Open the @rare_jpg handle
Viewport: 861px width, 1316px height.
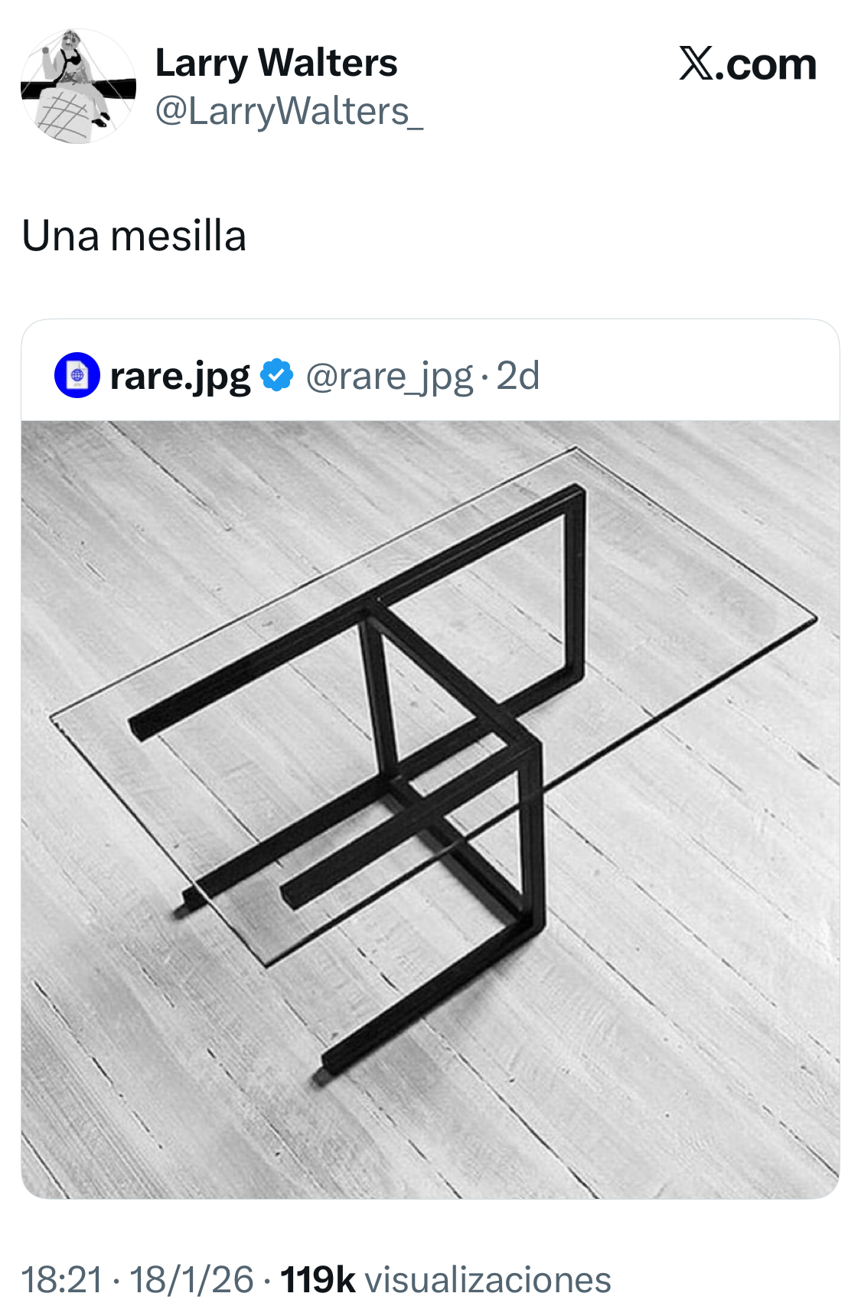point(389,376)
